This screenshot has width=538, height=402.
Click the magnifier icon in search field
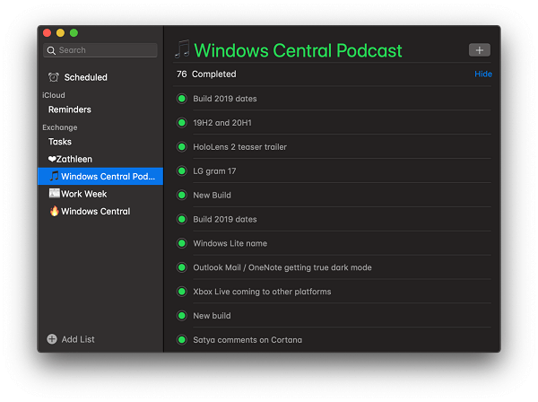tap(51, 50)
